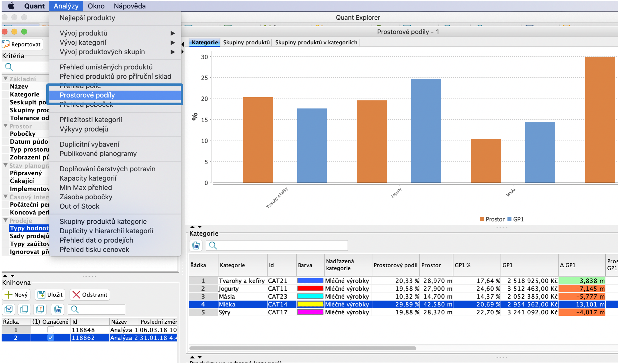This screenshot has height=363, width=618.
Task: Click the Nový button
Action: pyautogui.click(x=16, y=294)
